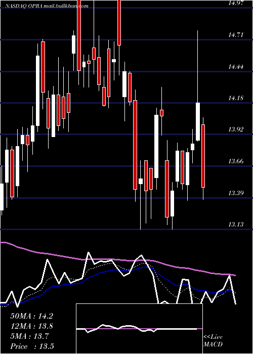Select the 13.92 price axis label
253x354 pixels.
coord(236,129)
